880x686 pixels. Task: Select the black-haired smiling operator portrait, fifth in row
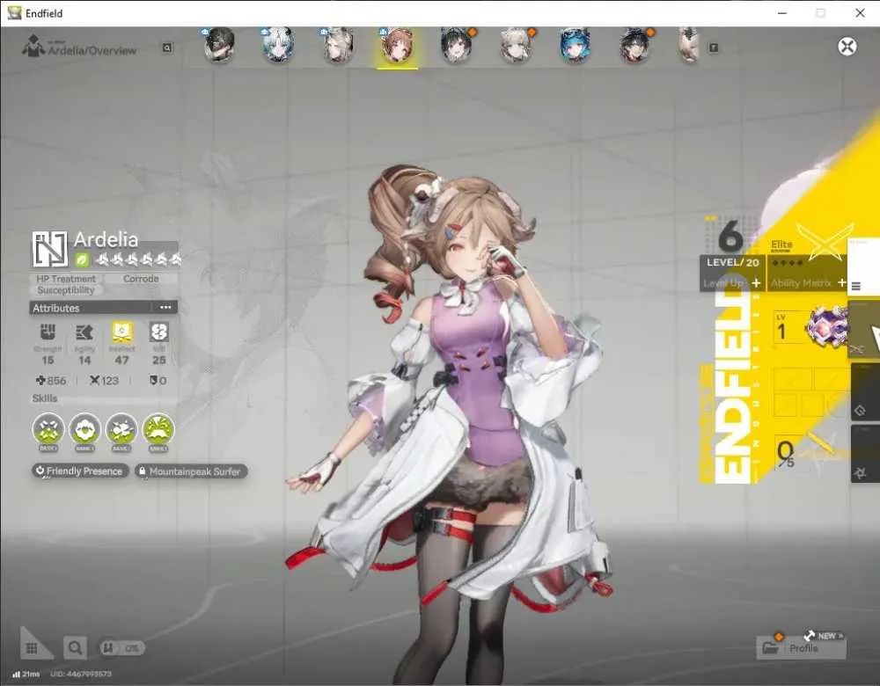456,45
